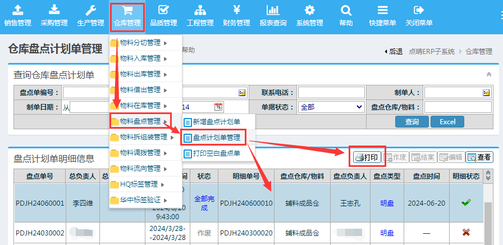Open the 单据状态 dropdown showing 全部
Image resolution: width=503 pixels, height=245 pixels.
[x=331, y=107]
